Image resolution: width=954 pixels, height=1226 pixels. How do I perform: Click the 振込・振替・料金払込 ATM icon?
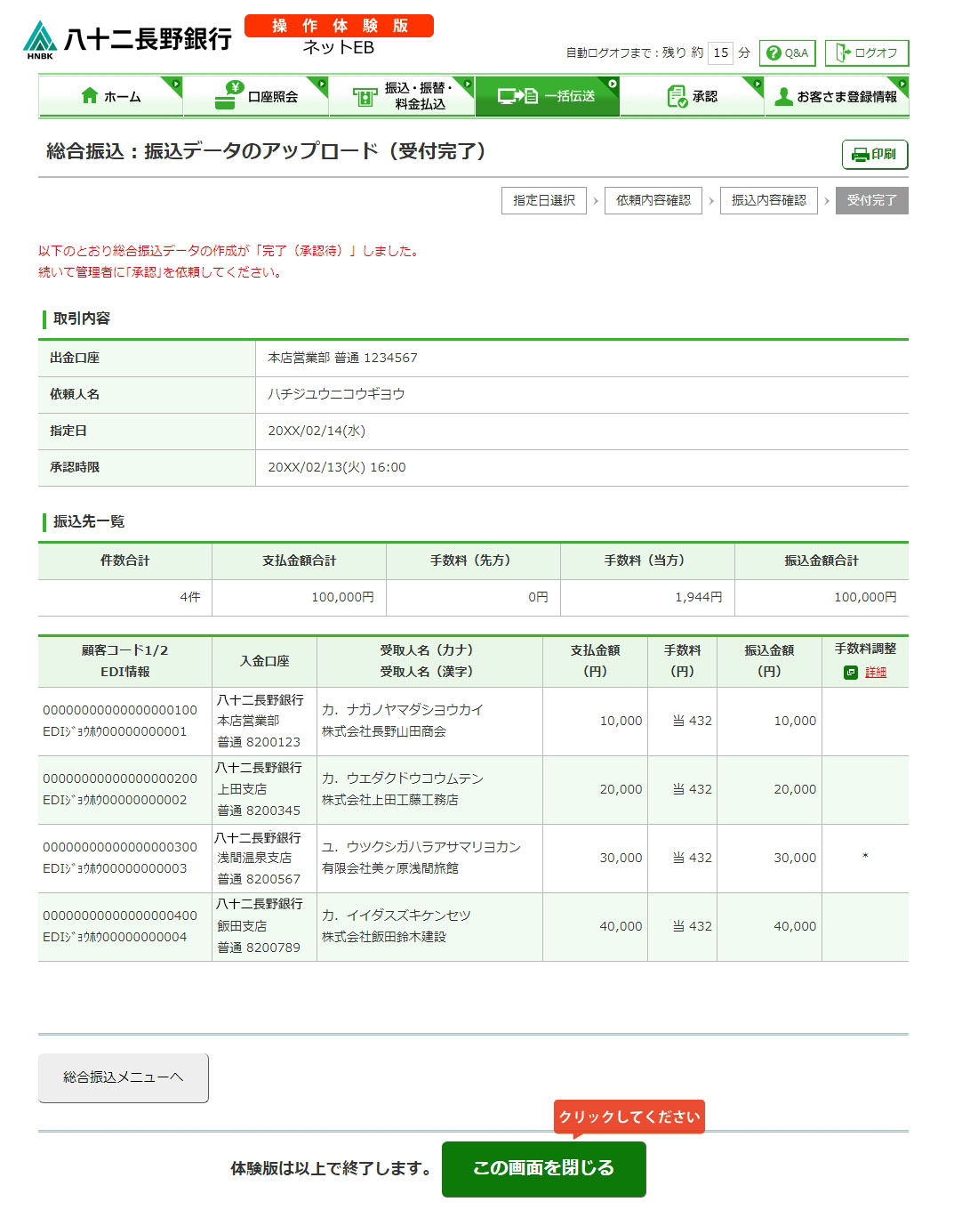pyautogui.click(x=365, y=97)
